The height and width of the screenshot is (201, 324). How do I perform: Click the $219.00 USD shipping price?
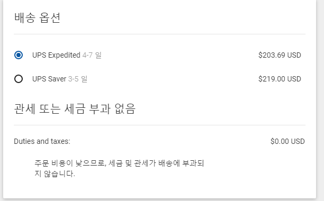click(280, 79)
